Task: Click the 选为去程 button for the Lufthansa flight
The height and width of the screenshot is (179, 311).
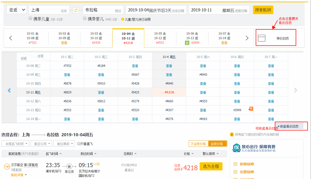Action: [211, 166]
